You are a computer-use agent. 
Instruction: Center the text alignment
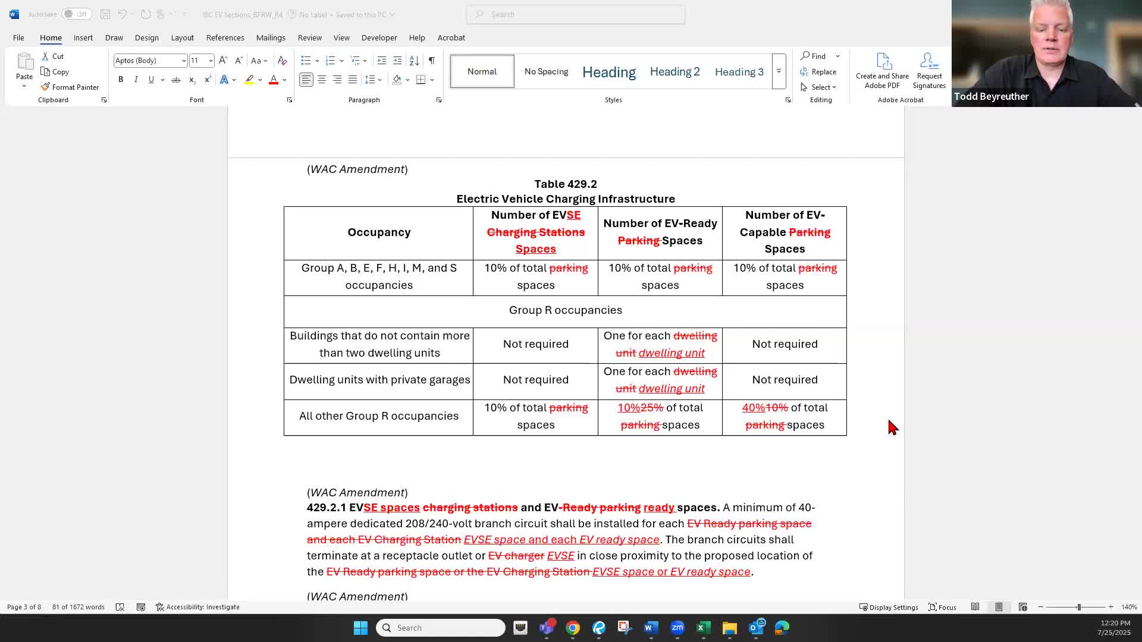(322, 80)
